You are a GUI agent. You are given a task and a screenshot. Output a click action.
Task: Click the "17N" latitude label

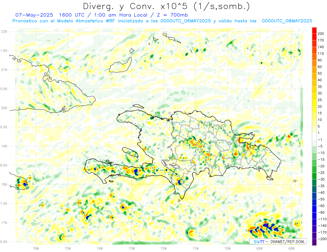(x=4, y=223)
